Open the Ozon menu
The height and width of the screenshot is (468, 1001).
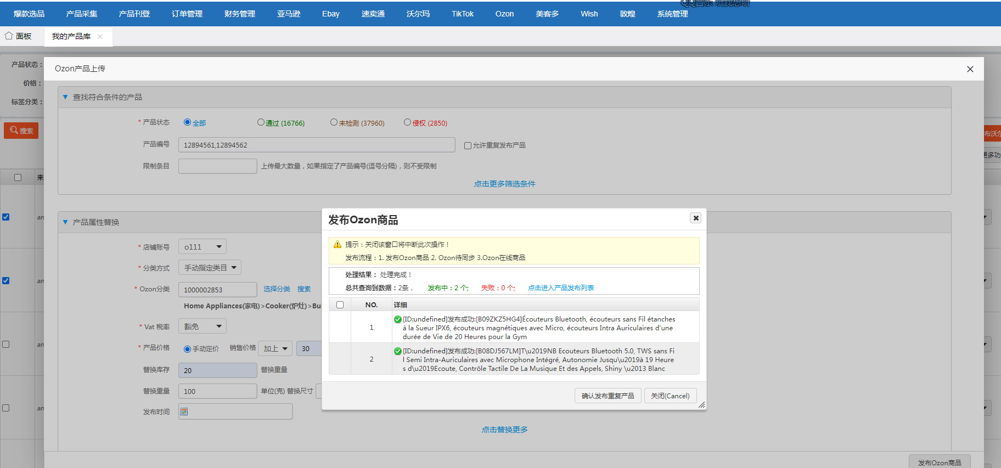pos(505,14)
